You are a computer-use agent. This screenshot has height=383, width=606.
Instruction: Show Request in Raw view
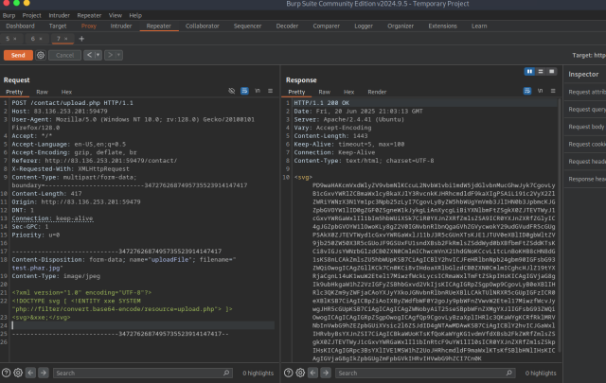click(42, 92)
